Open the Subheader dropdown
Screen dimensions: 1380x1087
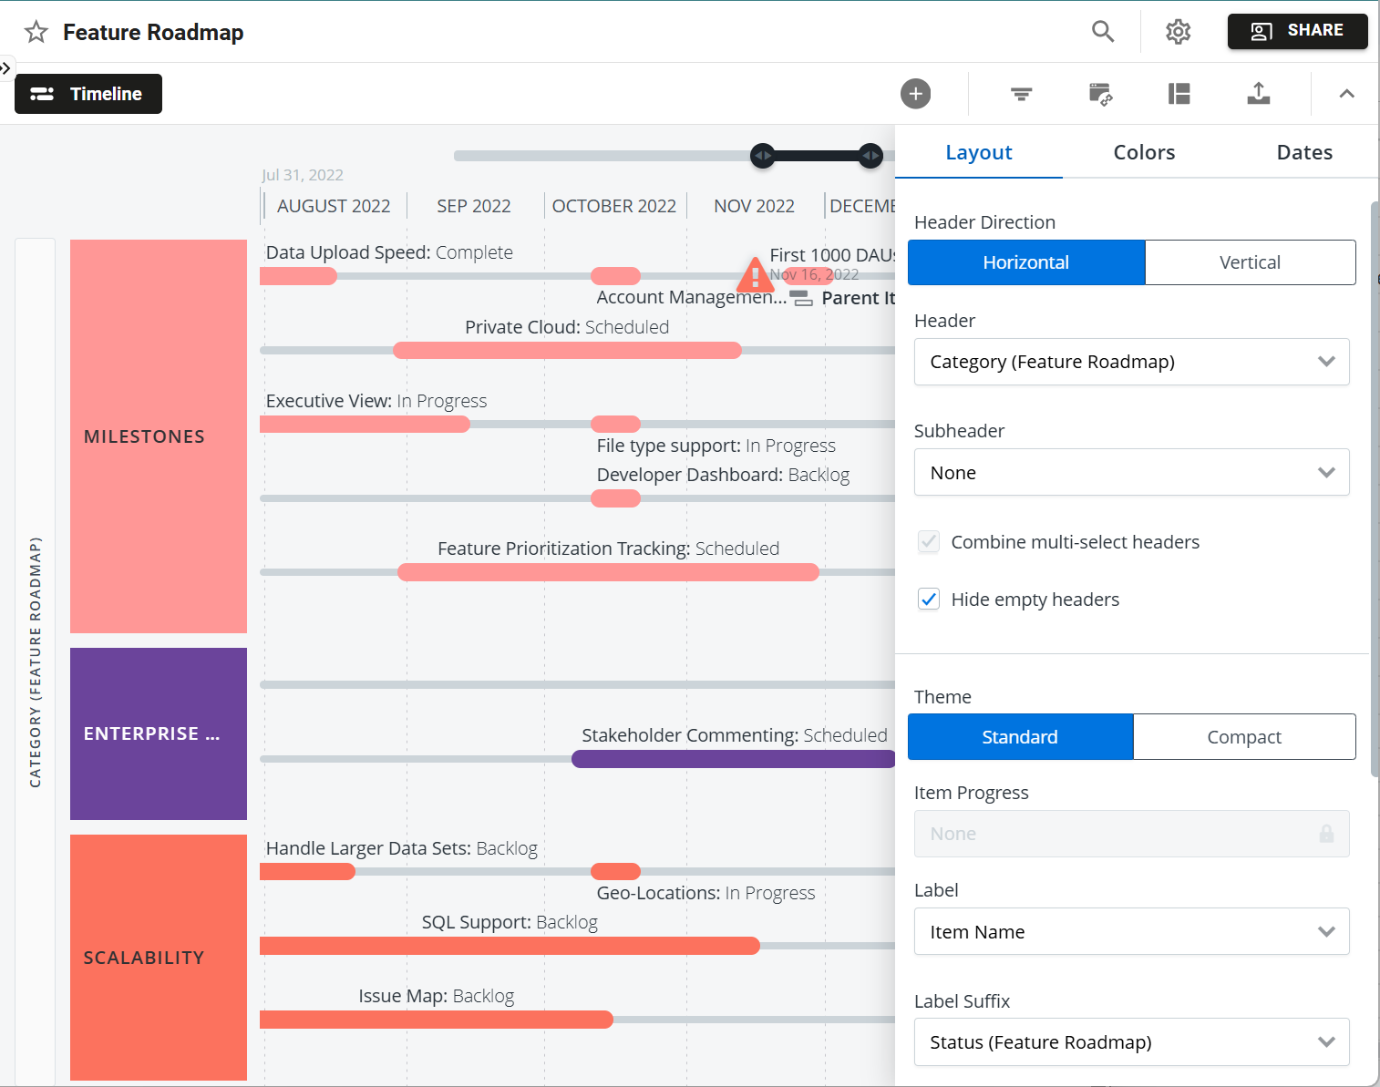(x=1131, y=472)
